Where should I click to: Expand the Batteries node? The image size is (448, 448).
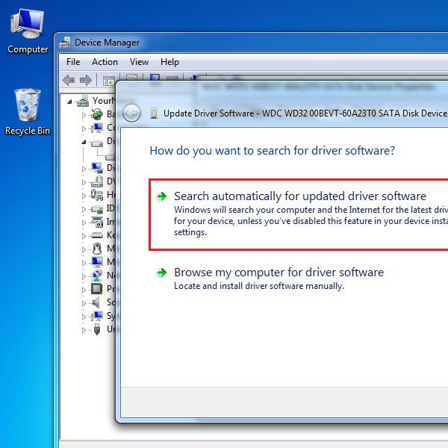[84, 115]
